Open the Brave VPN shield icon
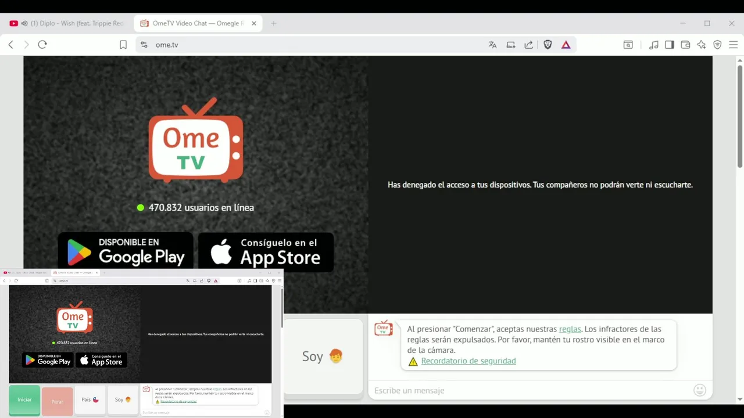 pos(717,45)
